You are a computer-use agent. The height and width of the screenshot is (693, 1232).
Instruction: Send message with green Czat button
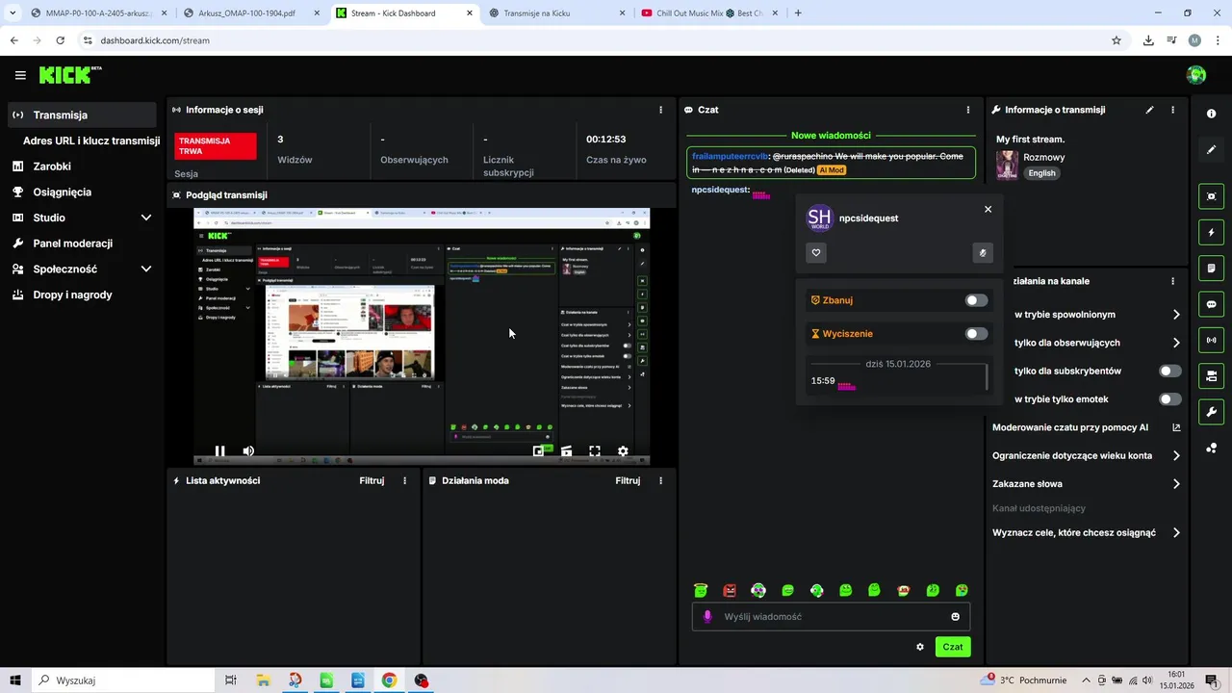[953, 647]
